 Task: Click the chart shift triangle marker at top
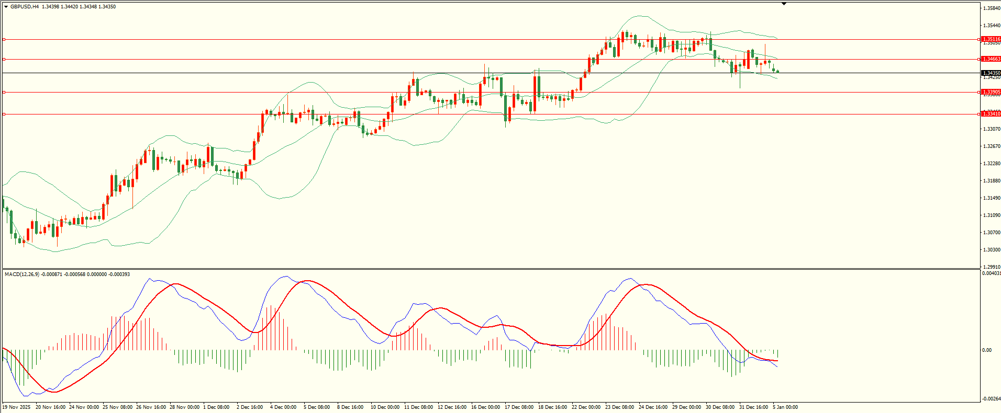[784, 4]
